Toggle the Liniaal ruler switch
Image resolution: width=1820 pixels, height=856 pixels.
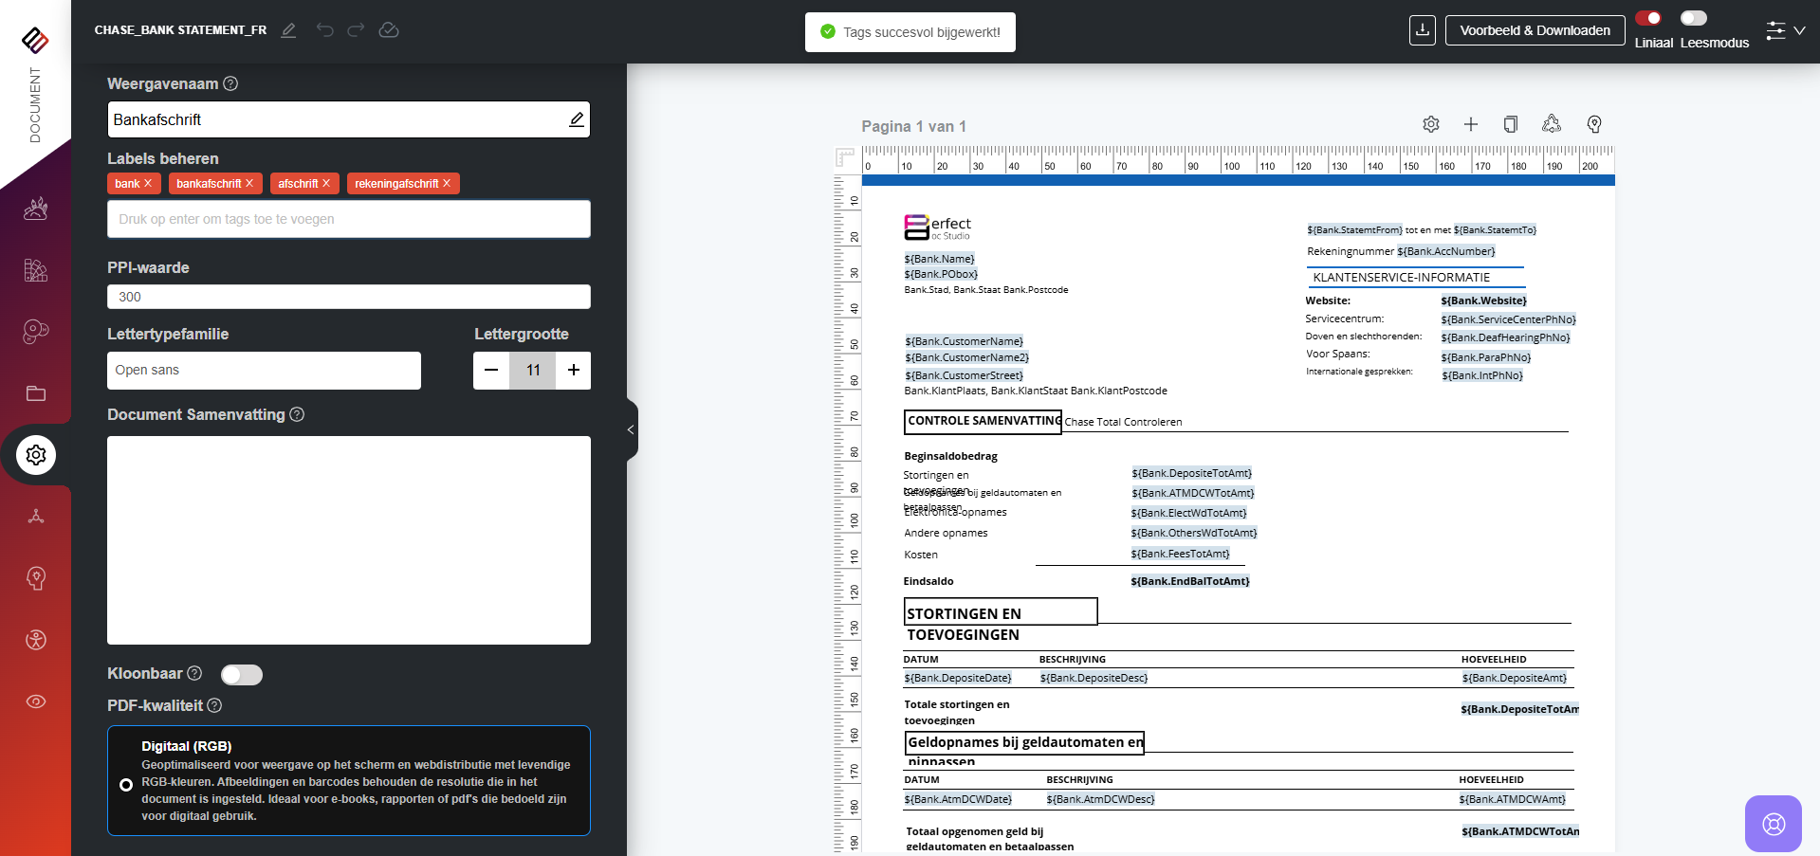tap(1648, 18)
